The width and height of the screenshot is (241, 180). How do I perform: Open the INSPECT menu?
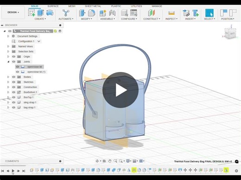click(171, 19)
